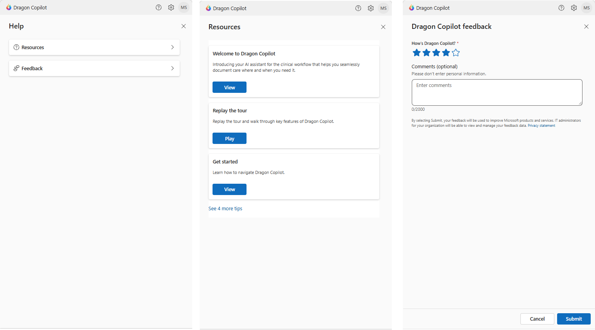Open the Help question mark icon
The width and height of the screenshot is (595, 330).
pyautogui.click(x=159, y=7)
